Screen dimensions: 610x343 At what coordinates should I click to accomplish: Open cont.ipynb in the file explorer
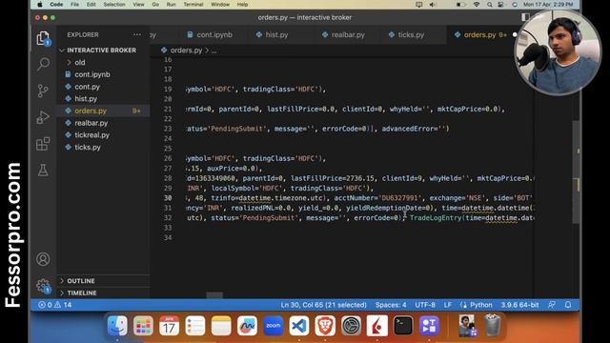[104, 74]
